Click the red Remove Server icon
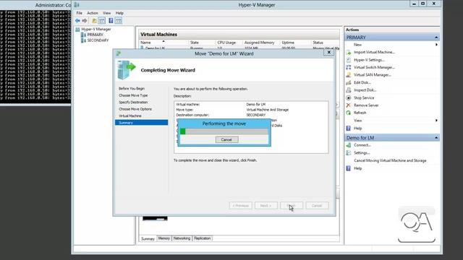463x260 pixels. tap(349, 105)
